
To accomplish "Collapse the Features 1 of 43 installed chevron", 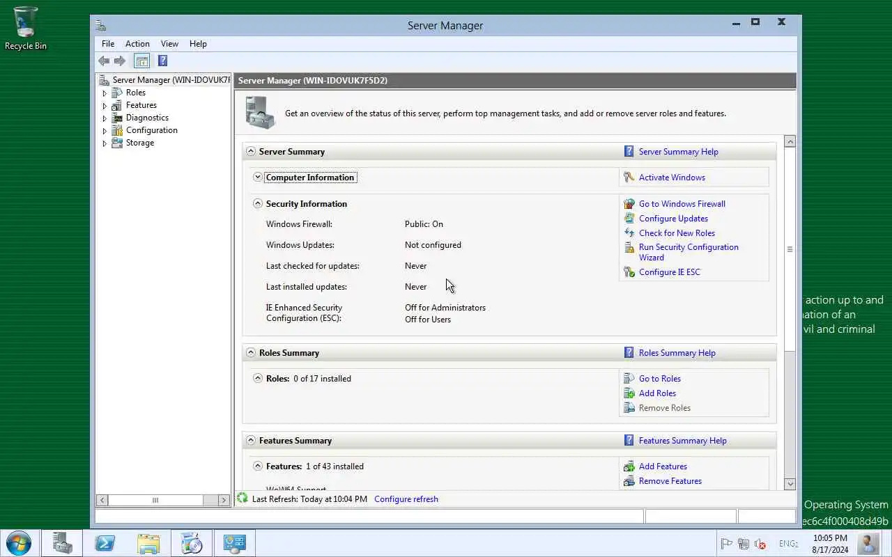I will coord(258,466).
